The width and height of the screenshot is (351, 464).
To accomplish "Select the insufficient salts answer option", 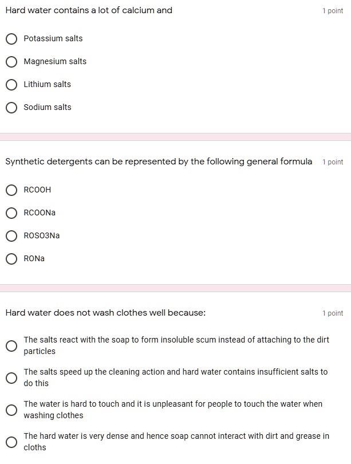I will [11, 378].
